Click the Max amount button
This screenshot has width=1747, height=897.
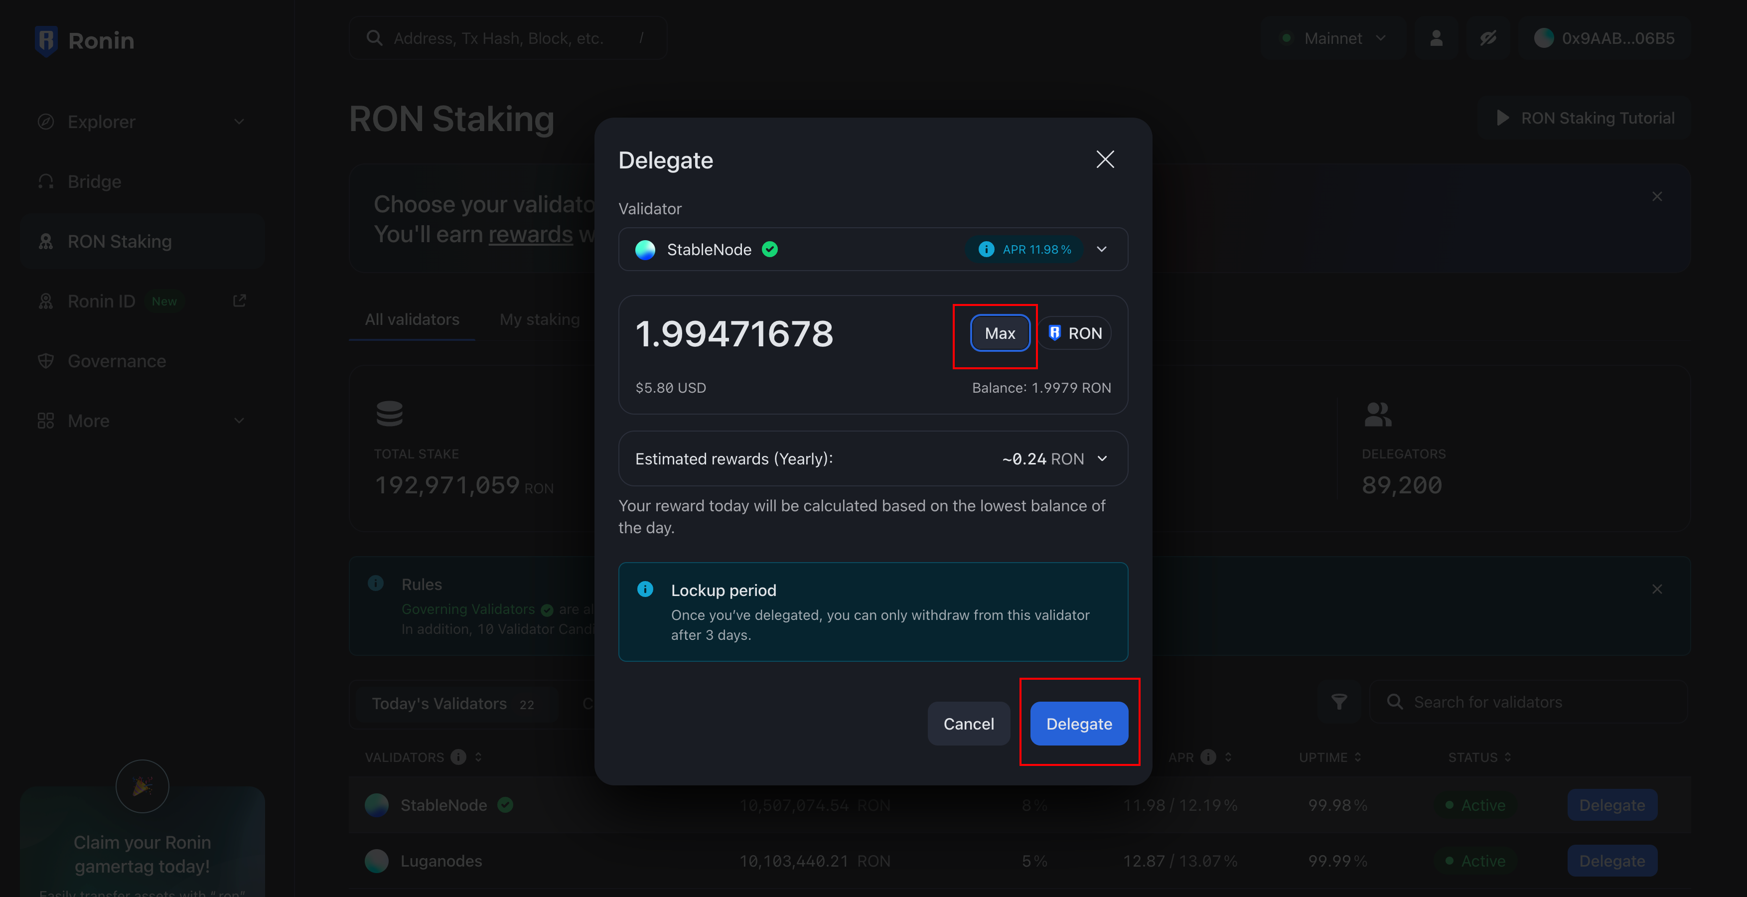pyautogui.click(x=1000, y=333)
